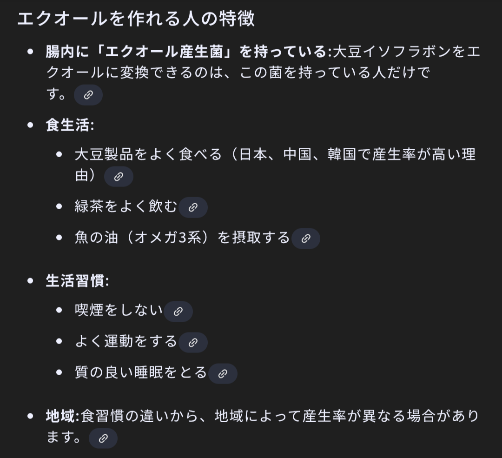Open citation link after 大豆製品をよく食べる item
Screen dimensions: 502x458
[119, 177]
